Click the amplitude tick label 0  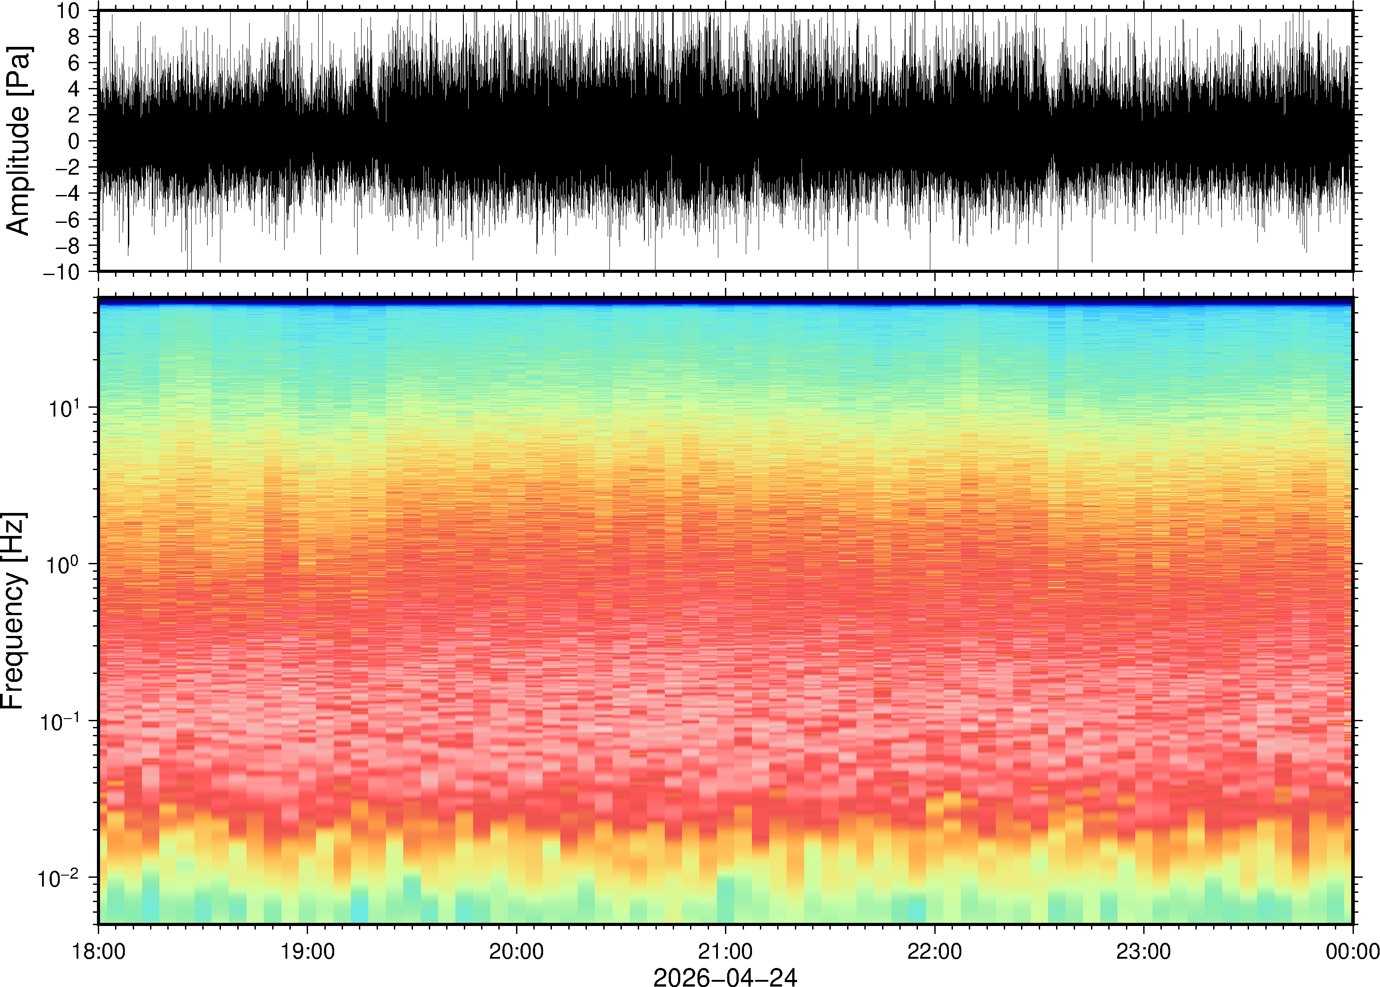74,141
